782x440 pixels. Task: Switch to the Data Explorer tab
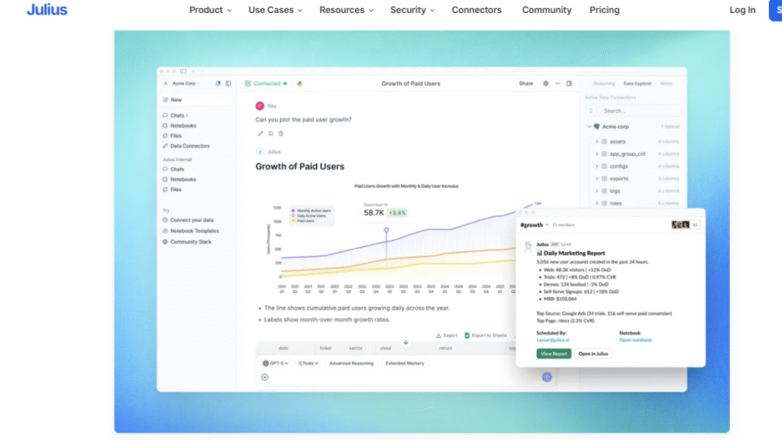pos(638,83)
